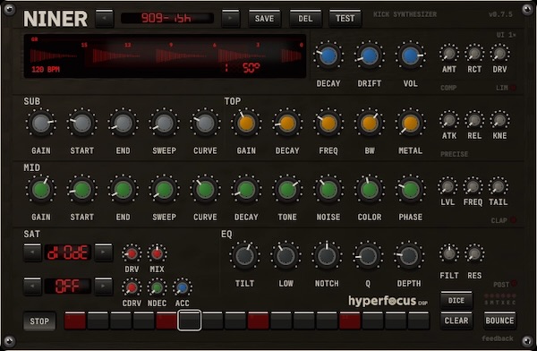Click the green COLOR knob
537x351 pixels.
pos(369,190)
